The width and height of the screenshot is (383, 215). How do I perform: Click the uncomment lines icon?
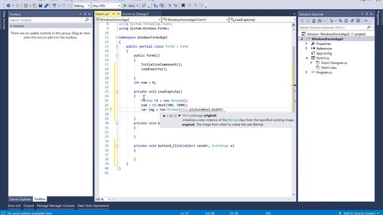(x=175, y=5)
